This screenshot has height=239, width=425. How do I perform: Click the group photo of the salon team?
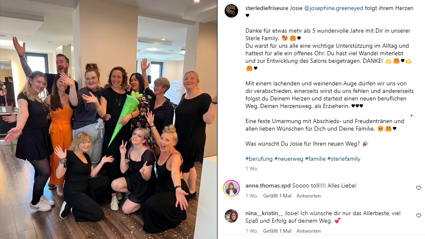tap(109, 119)
